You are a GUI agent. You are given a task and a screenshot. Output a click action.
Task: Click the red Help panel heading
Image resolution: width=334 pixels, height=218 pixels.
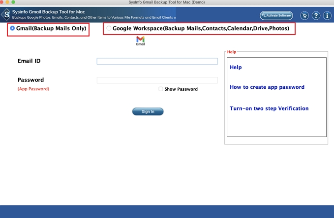click(232, 52)
